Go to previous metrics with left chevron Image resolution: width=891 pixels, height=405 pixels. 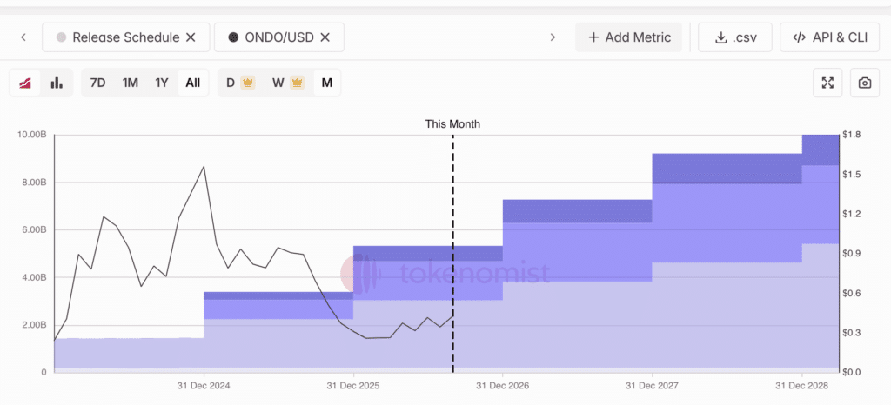[x=23, y=37]
